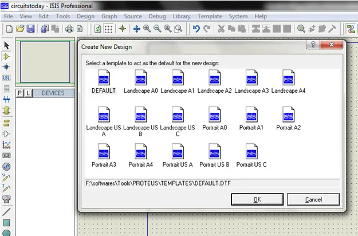Click the Save Design floppy icon
Screen dimensions: 358x236
[x=30, y=29]
